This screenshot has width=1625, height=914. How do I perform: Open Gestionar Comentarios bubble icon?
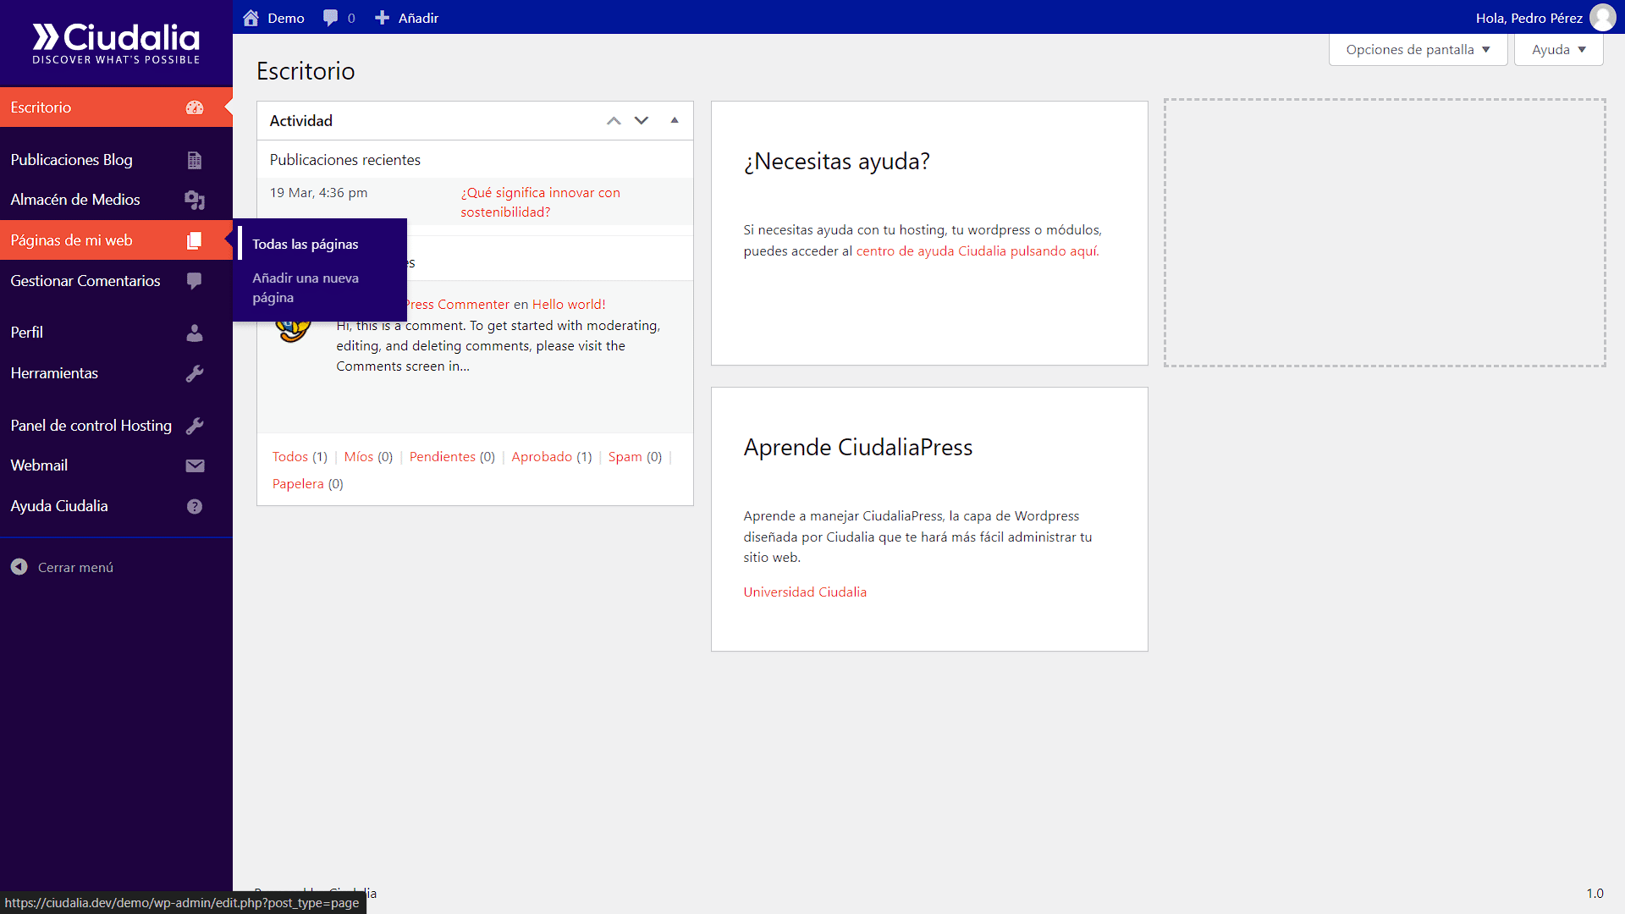click(x=195, y=281)
